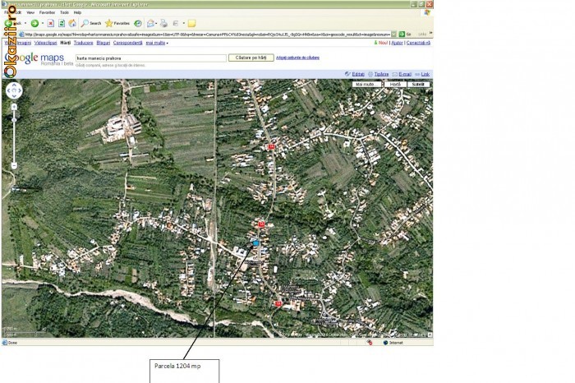Zoom in with the map plus button
Screen dimensions: 575x383
[x=14, y=107]
